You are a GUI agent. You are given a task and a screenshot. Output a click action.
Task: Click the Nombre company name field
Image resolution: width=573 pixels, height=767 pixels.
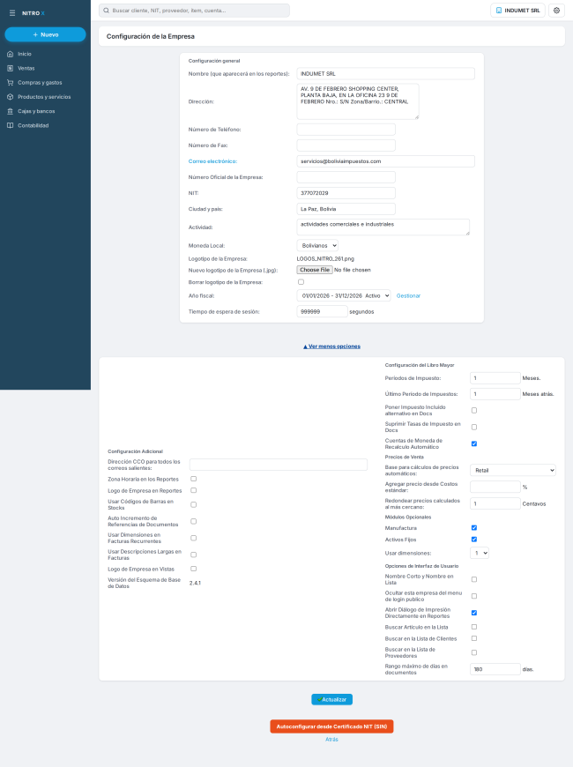coord(385,73)
